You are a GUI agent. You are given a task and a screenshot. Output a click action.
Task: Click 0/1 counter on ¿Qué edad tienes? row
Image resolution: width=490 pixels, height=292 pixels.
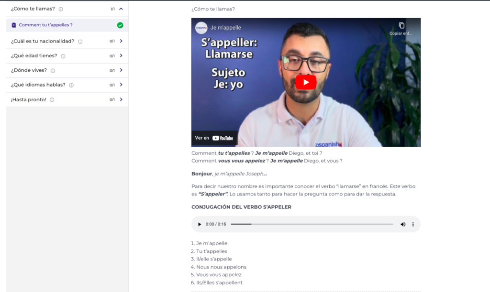coord(112,56)
